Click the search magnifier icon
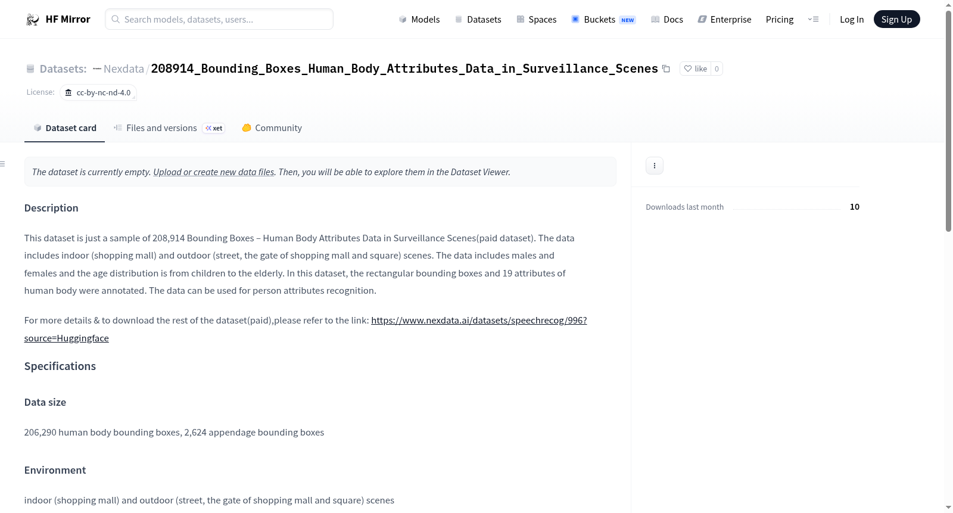This screenshot has height=513, width=953. click(x=116, y=19)
